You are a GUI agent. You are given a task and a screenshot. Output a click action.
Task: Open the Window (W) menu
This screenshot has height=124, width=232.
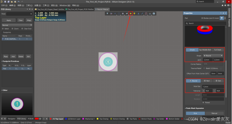pos(65,5)
